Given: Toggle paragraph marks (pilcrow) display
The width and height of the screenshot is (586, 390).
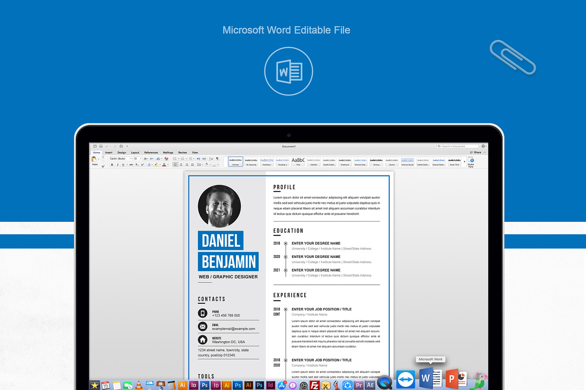Looking at the screenshot, I should tap(217, 158).
